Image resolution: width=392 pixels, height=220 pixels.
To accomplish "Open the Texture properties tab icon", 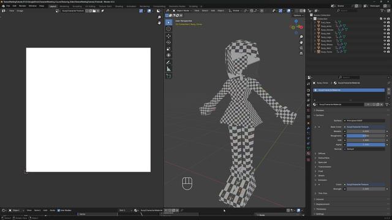I will [x=308, y=159].
